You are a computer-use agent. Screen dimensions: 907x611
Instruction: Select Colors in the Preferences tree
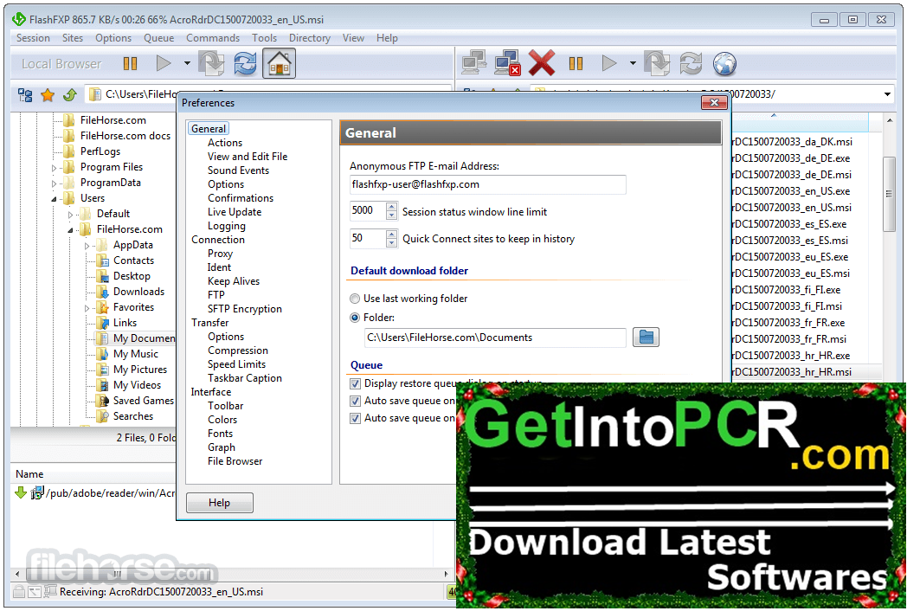pyautogui.click(x=222, y=420)
